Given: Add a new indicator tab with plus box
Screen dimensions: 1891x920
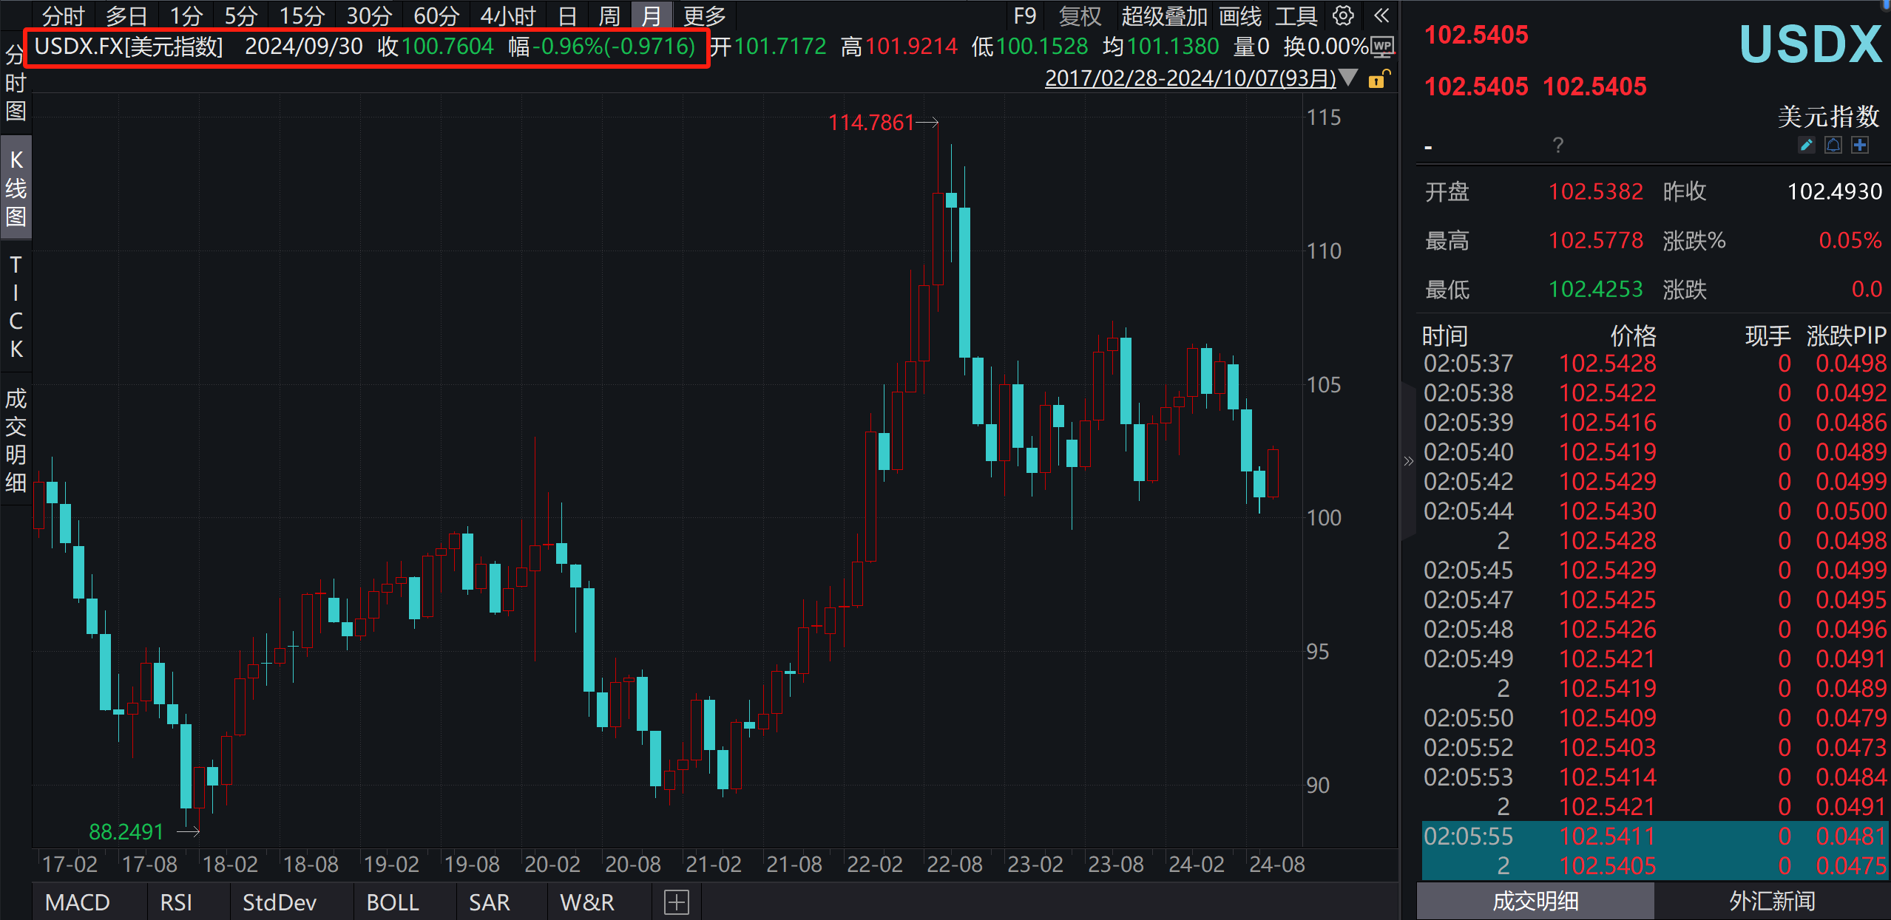Looking at the screenshot, I should pos(676,902).
